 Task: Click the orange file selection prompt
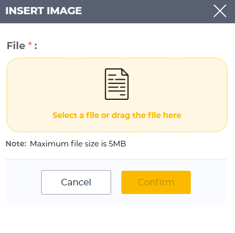[x=117, y=115]
